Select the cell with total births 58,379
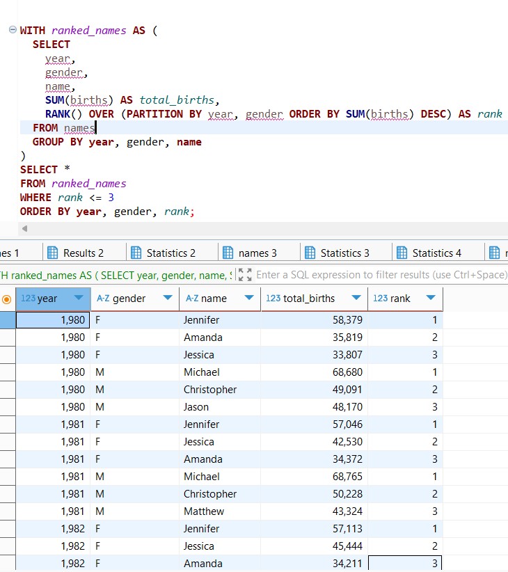 (x=315, y=320)
